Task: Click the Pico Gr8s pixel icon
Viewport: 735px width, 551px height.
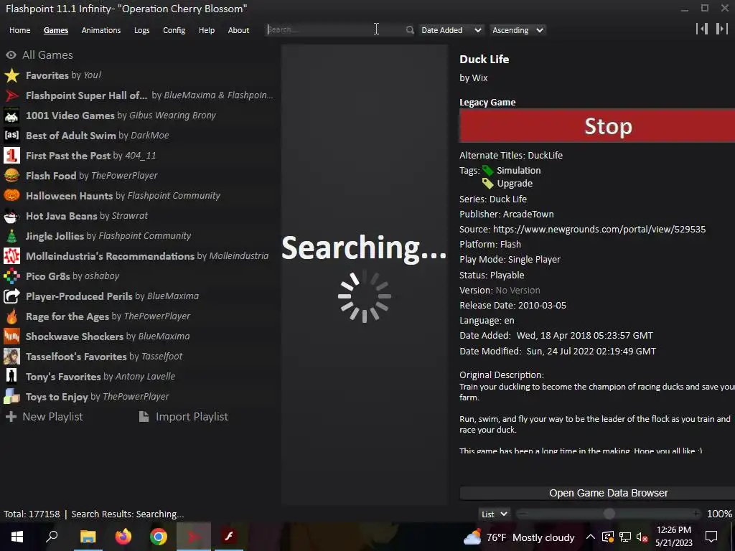Action: [11, 276]
